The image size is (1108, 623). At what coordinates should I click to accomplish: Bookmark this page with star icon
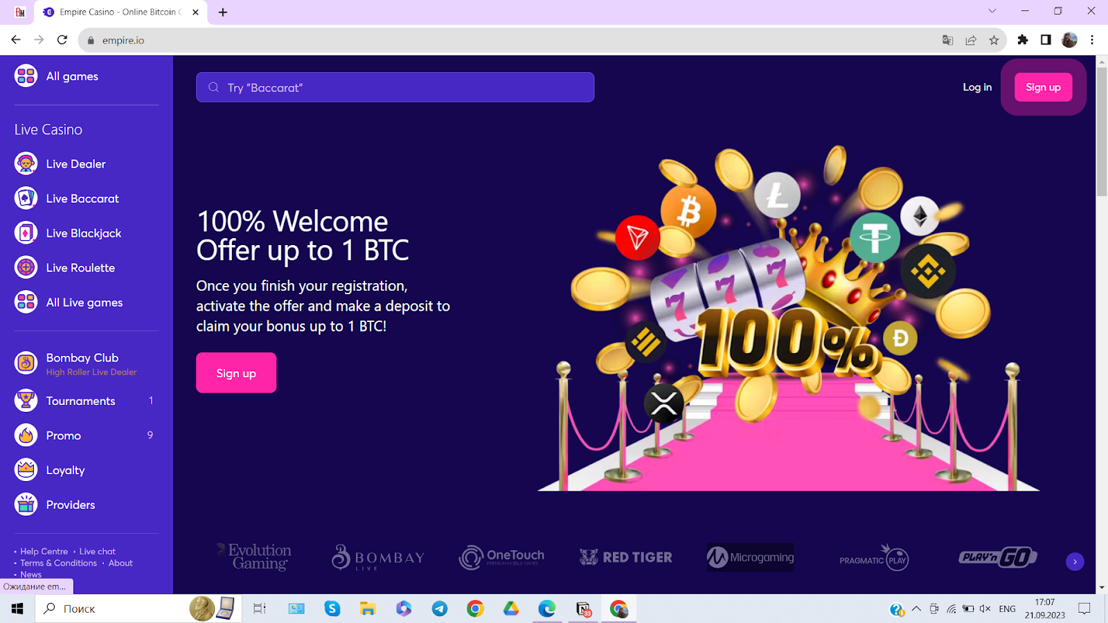point(994,40)
